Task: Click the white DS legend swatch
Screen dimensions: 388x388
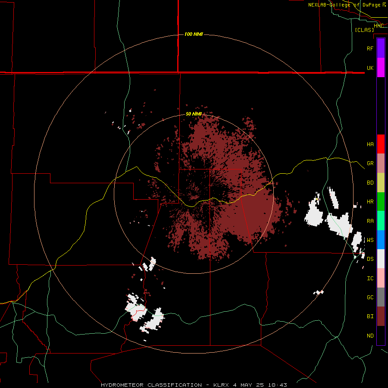Action: pyautogui.click(x=381, y=259)
